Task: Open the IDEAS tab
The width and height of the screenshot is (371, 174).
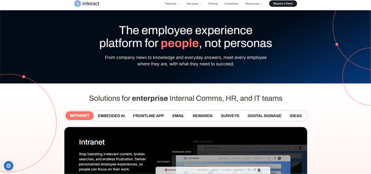Action: pos(296,116)
